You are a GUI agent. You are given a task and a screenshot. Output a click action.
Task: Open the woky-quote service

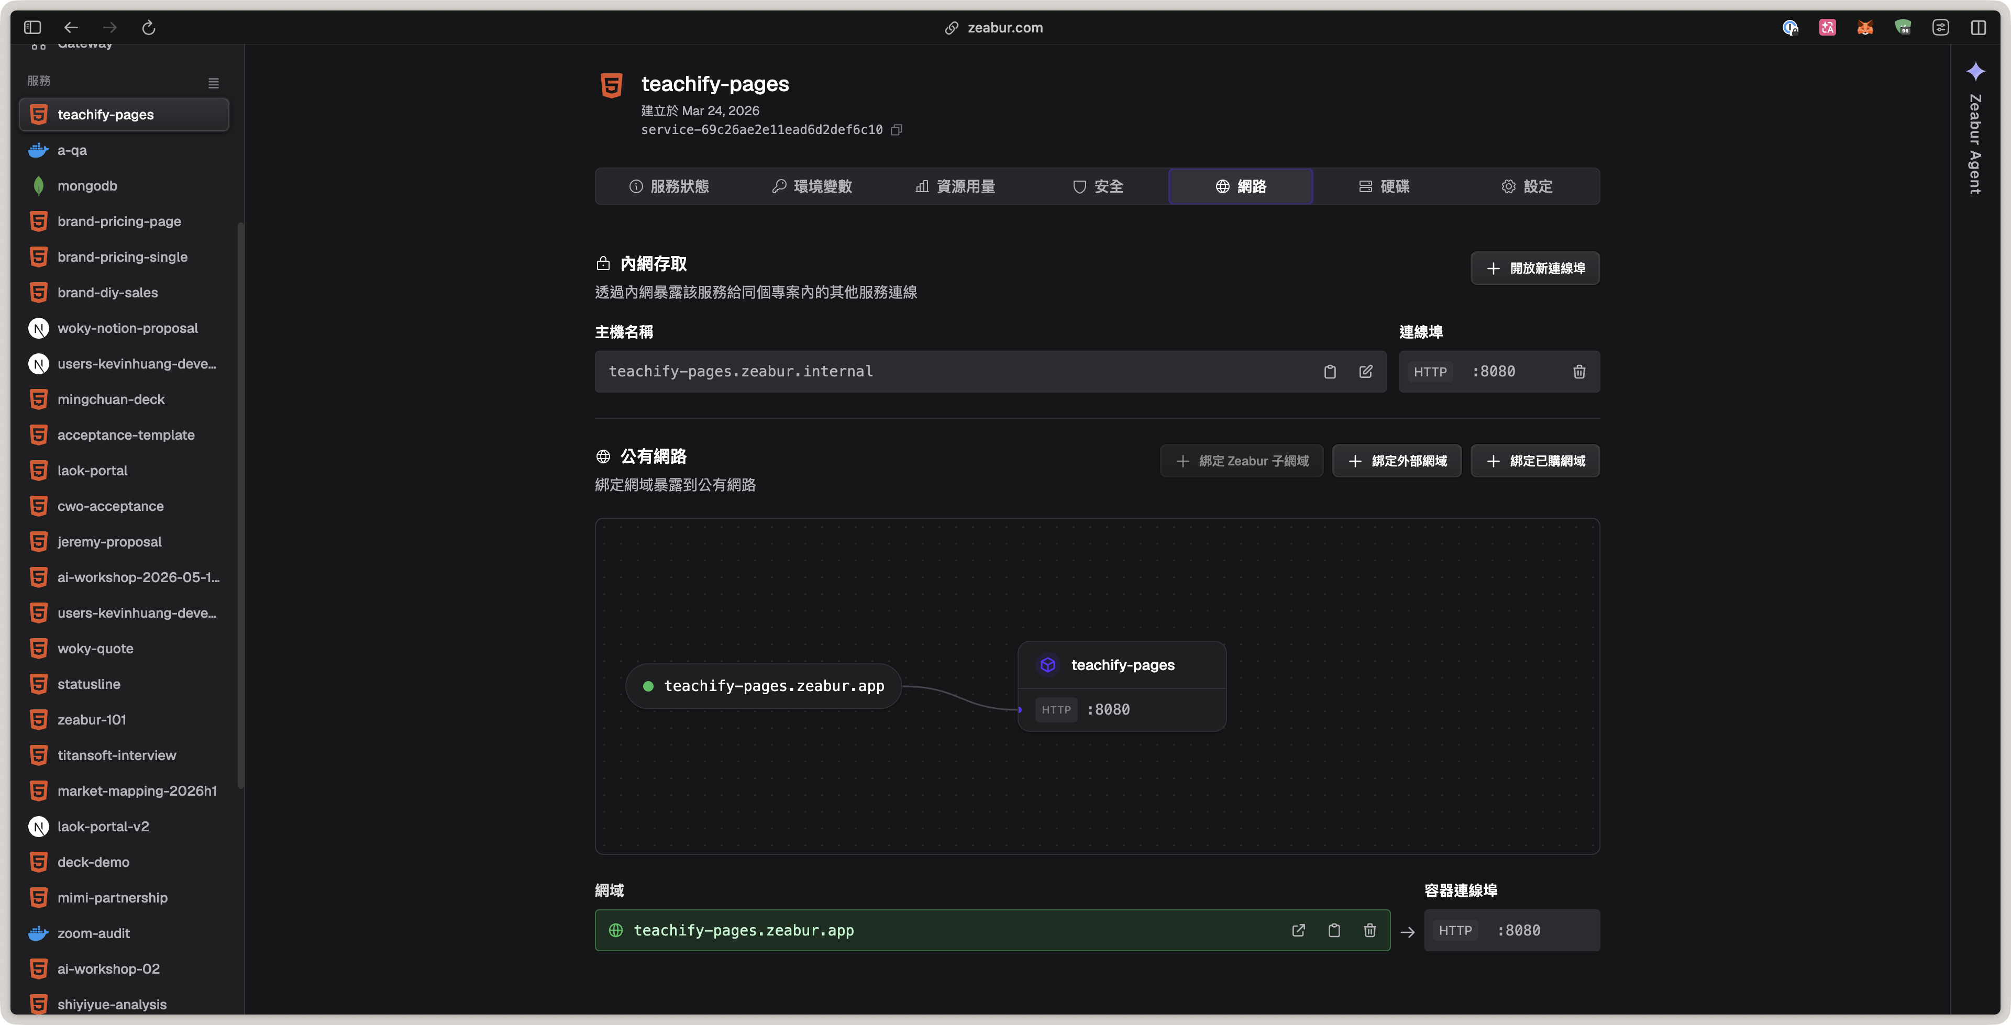(124, 648)
